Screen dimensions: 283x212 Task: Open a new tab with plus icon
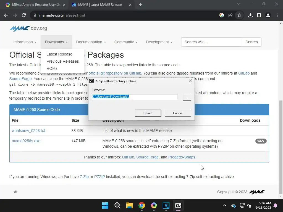[x=141, y=5]
